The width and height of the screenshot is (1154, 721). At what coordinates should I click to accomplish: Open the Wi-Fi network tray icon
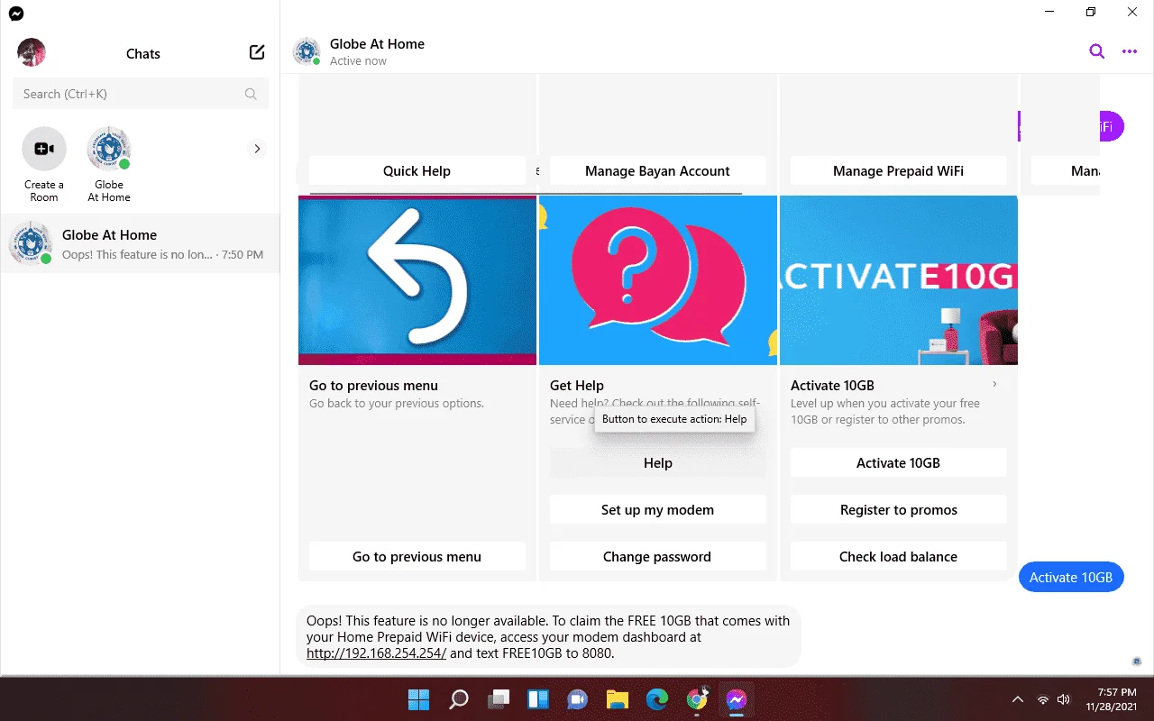click(x=1043, y=699)
